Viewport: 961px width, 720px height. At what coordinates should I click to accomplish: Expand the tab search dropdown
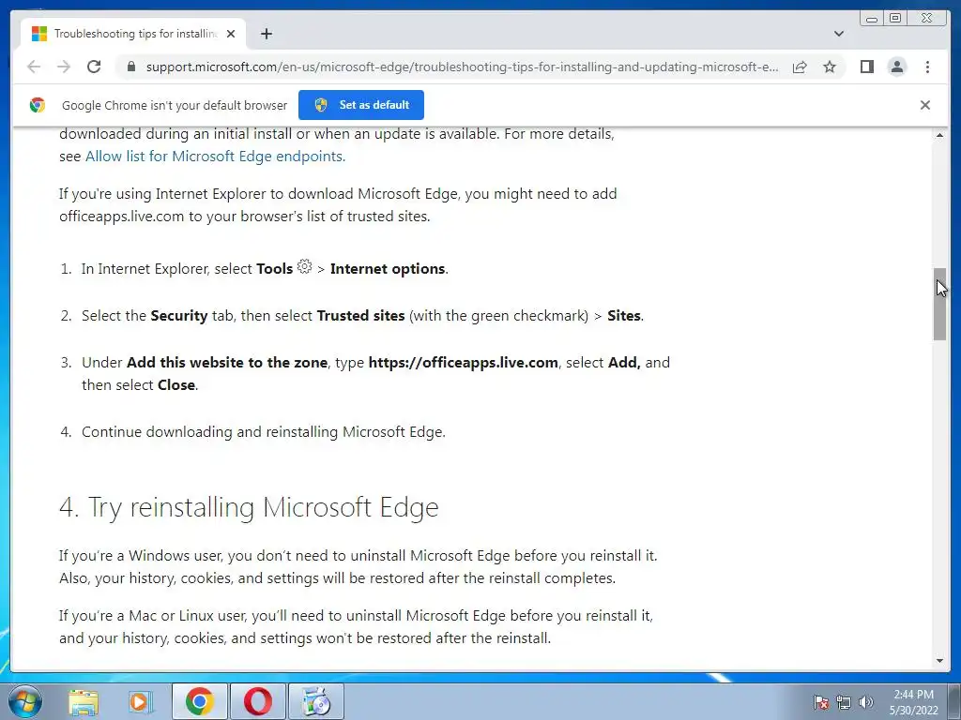point(838,34)
